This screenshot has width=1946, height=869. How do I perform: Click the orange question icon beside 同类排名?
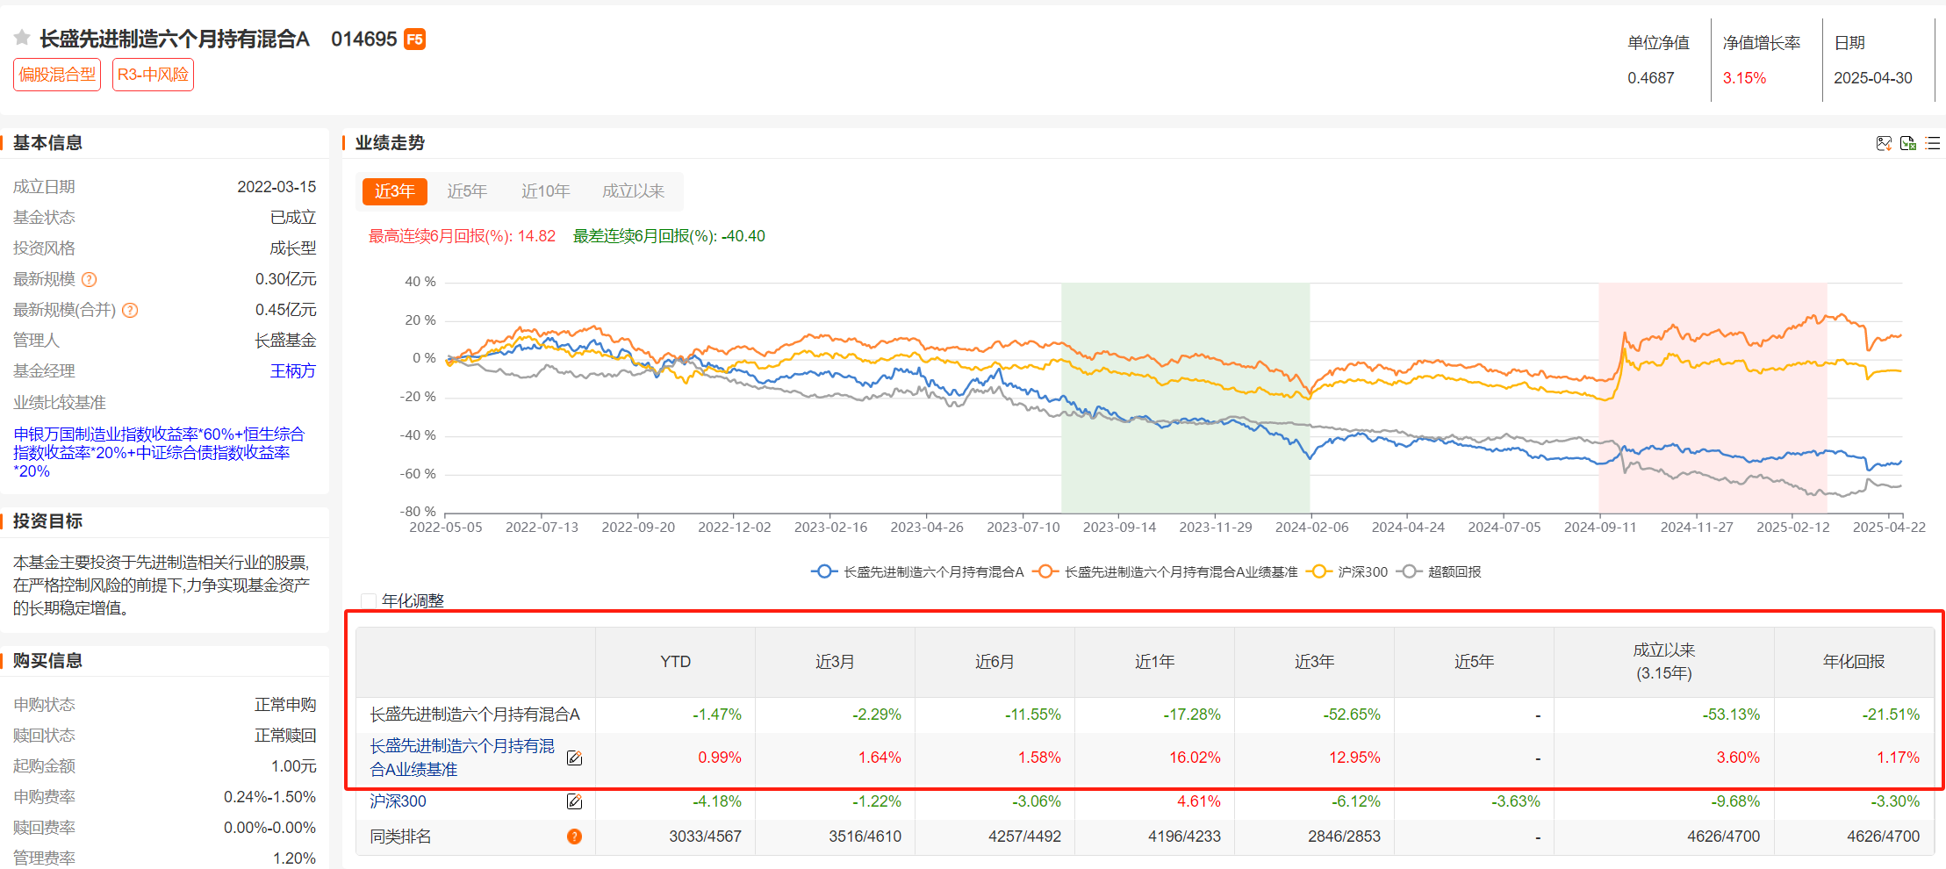pos(575,837)
